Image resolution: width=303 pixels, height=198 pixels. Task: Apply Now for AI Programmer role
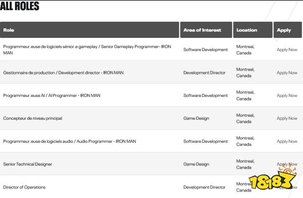287,95
